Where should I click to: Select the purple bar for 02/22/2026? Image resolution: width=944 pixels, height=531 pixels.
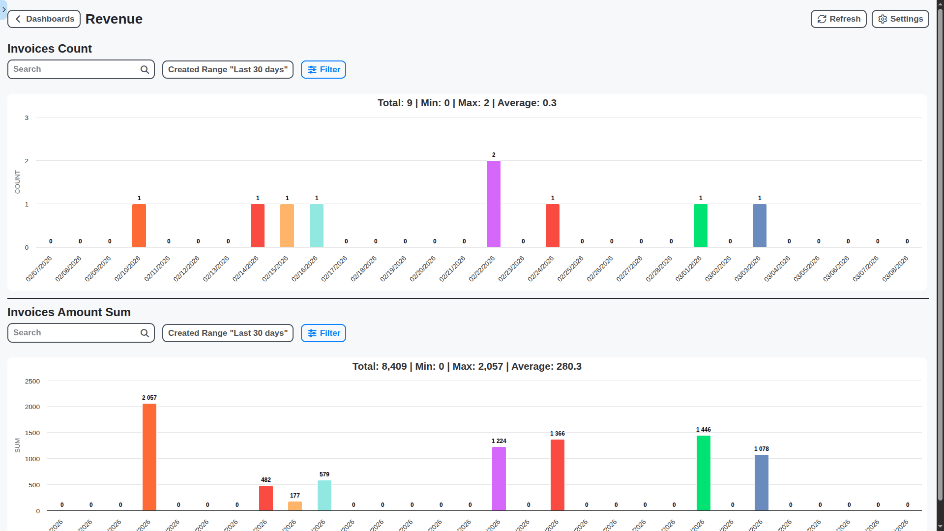pos(493,204)
